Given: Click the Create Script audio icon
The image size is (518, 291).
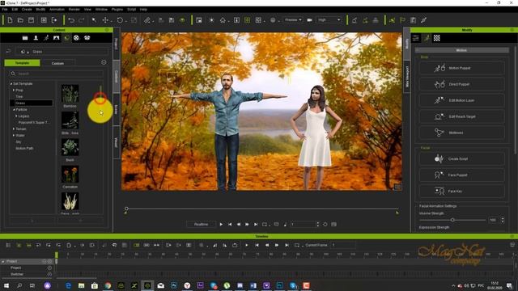Looking at the screenshot, I should click(x=439, y=158).
